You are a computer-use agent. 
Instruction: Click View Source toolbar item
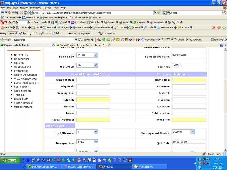point(165,28)
